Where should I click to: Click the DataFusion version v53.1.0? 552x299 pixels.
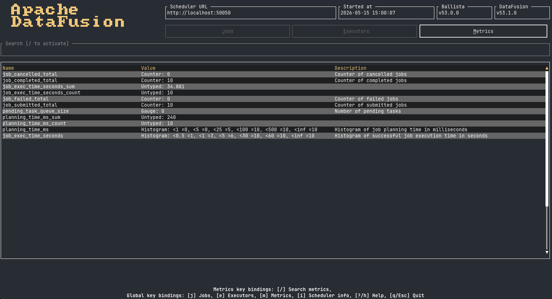[507, 13]
